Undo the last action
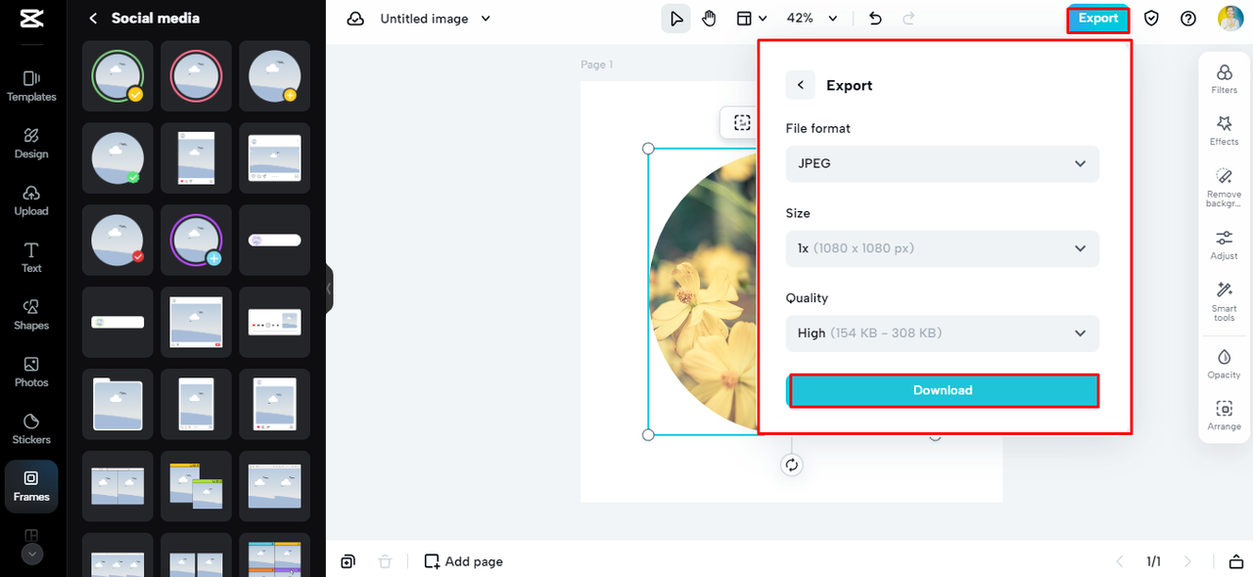This screenshot has width=1253, height=577. click(875, 19)
